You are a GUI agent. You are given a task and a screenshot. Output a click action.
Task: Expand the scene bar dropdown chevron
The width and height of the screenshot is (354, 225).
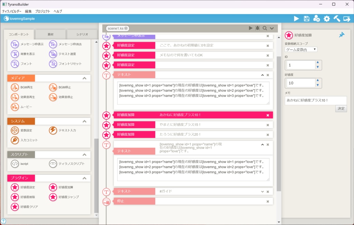click(x=272, y=28)
